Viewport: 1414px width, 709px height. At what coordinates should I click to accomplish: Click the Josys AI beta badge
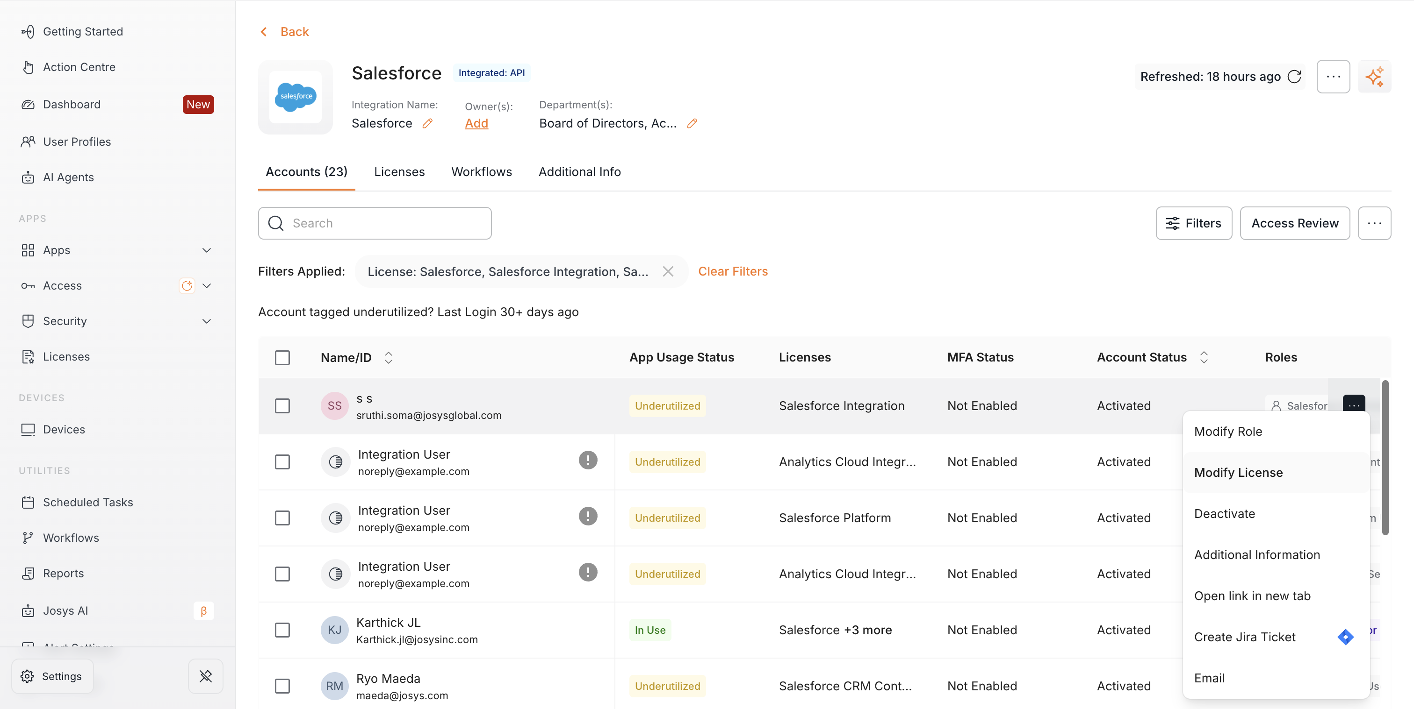[204, 611]
